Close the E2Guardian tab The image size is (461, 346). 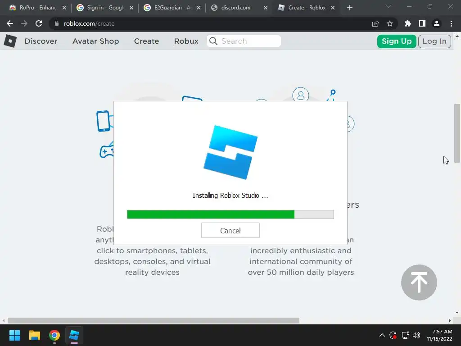click(199, 8)
